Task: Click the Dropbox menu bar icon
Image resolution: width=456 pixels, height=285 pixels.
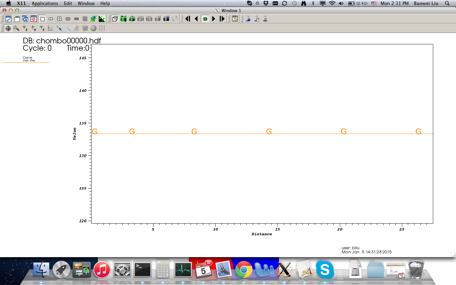Action: pos(266,3)
